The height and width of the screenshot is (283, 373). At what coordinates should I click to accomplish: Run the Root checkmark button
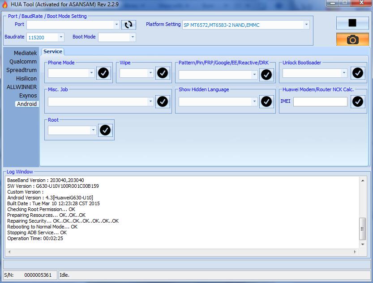[x=105, y=130]
